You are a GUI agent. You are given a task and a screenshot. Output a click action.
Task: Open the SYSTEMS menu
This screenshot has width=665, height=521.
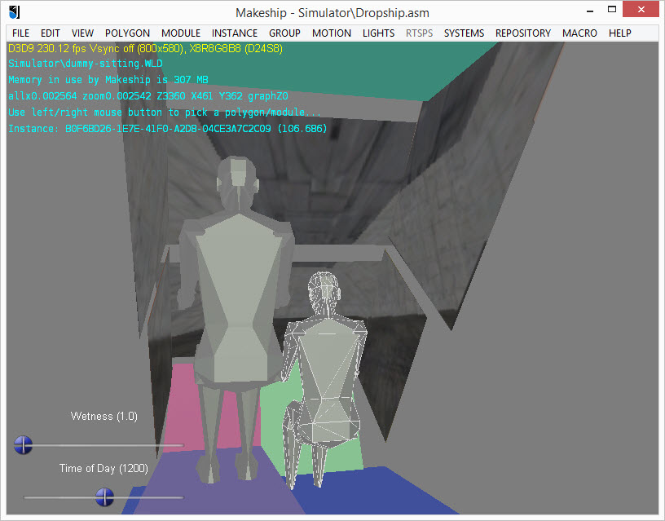coord(464,33)
